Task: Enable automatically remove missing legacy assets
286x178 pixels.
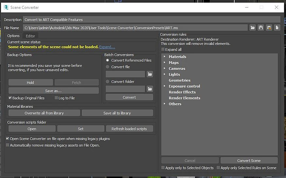Action: point(8,145)
